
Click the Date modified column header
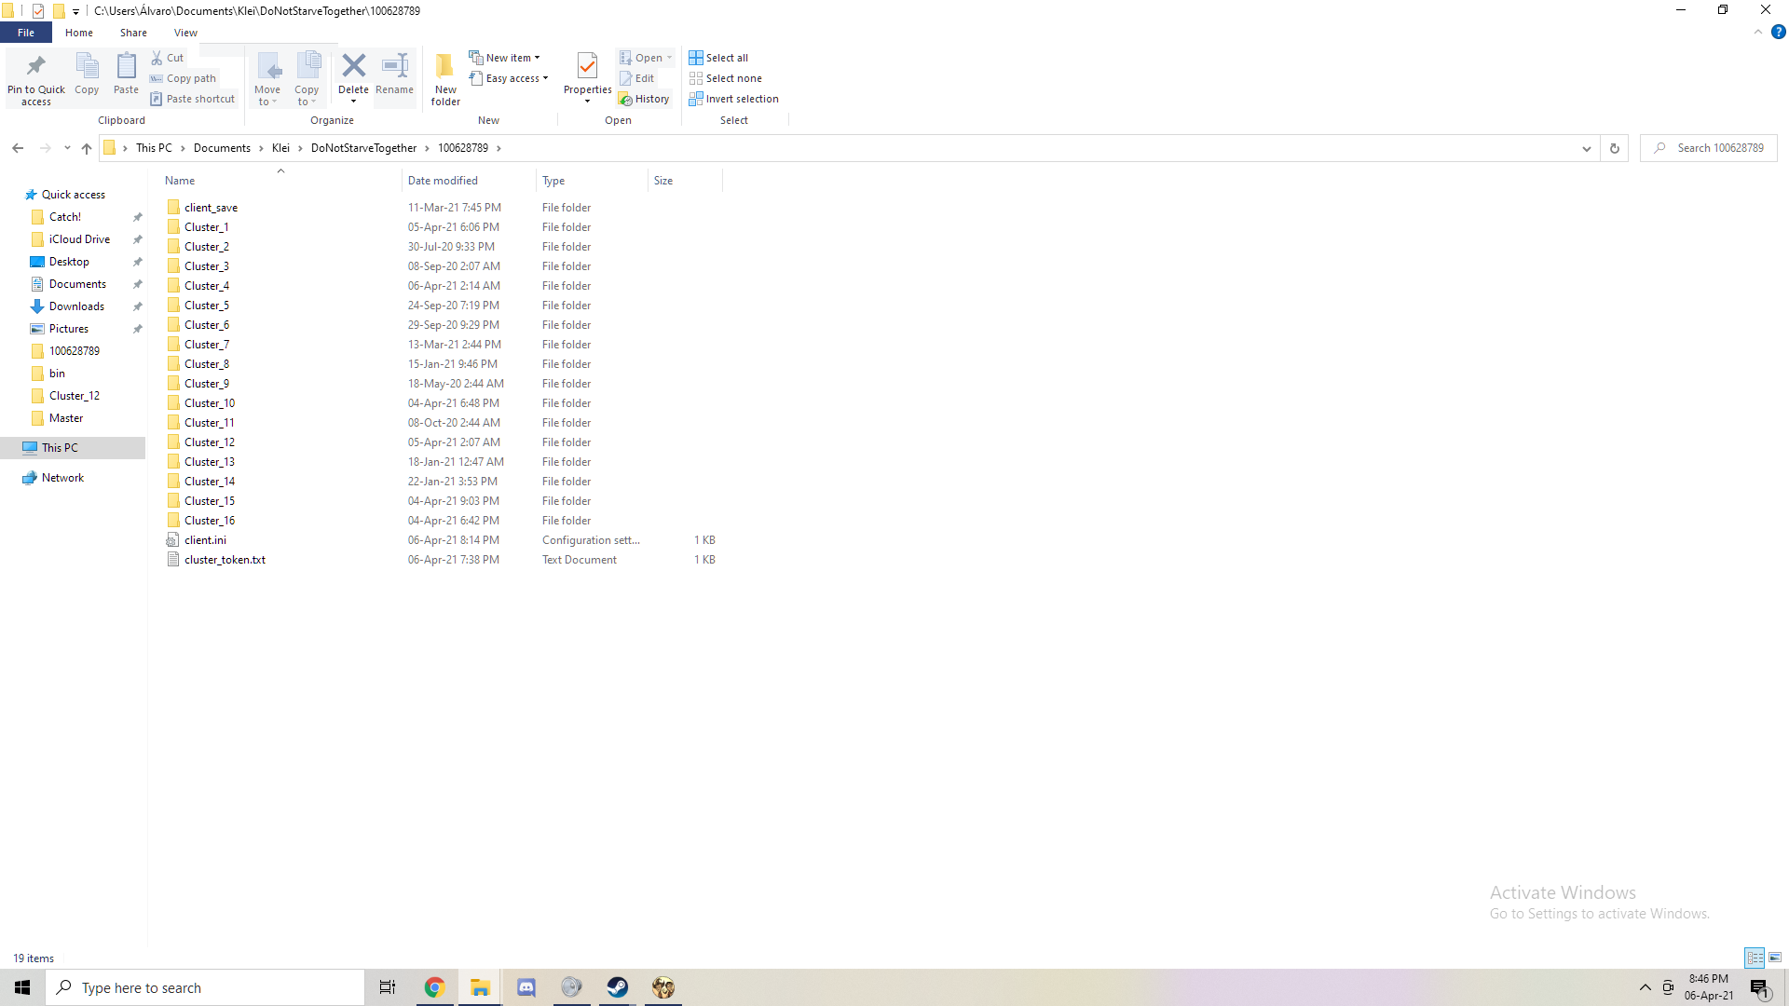[x=443, y=181]
